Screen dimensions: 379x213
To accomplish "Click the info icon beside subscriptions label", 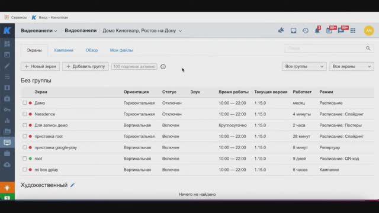I will pos(163,67).
